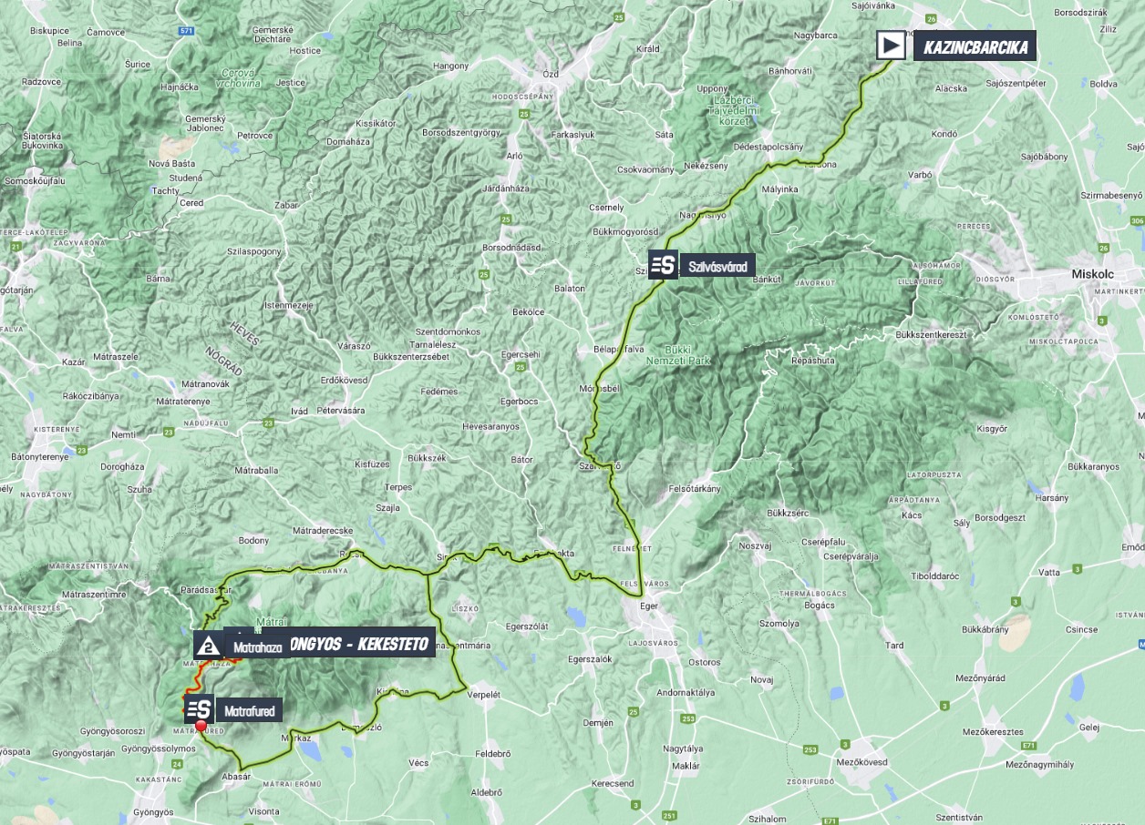The width and height of the screenshot is (1145, 825).
Task: Select the sprint icon beside Szilvásvárad
Action: click(663, 265)
